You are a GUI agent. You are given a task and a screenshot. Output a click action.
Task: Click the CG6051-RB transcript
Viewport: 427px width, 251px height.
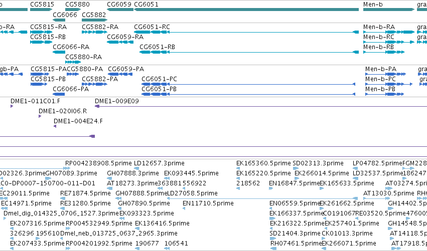pyautogui.click(x=249, y=52)
